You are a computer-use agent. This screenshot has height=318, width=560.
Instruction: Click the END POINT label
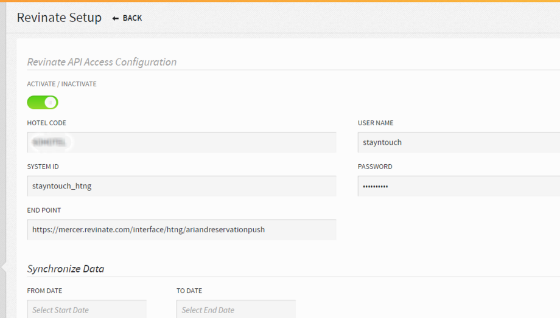point(44,210)
